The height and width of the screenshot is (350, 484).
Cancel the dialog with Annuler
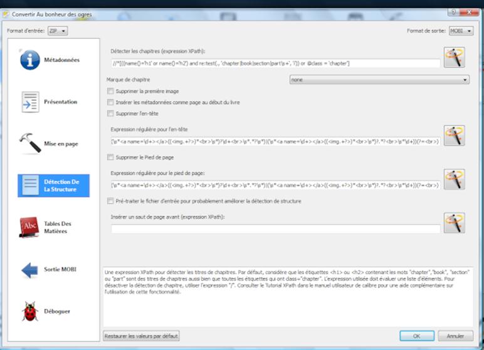[455, 336]
